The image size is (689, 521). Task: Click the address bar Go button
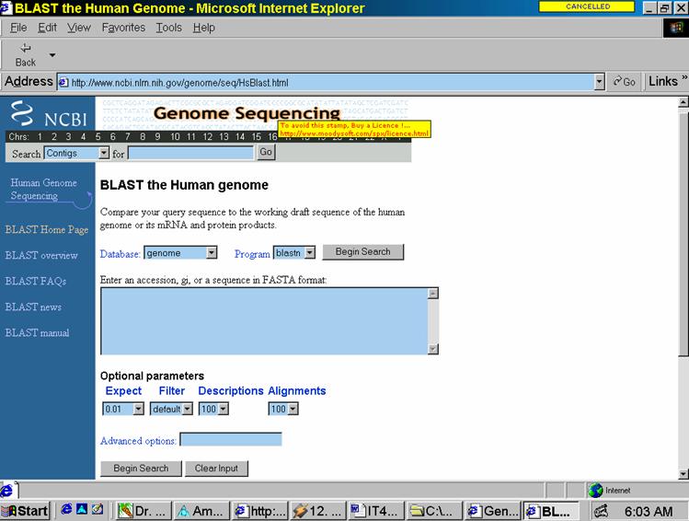[x=625, y=82]
